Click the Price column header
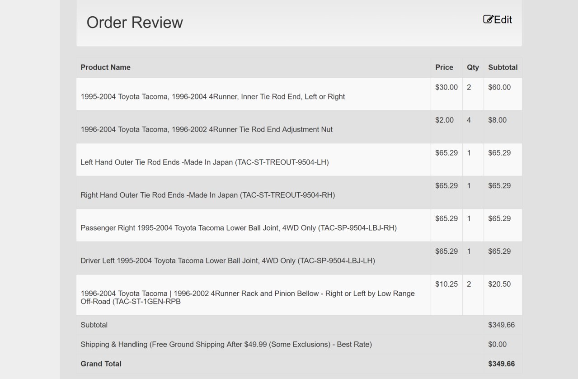This screenshot has height=379, width=578. click(444, 67)
